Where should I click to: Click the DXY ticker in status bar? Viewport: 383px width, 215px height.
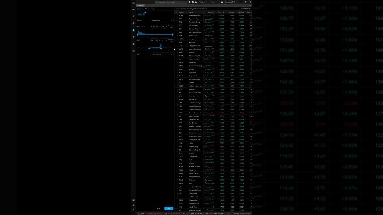click(173, 213)
